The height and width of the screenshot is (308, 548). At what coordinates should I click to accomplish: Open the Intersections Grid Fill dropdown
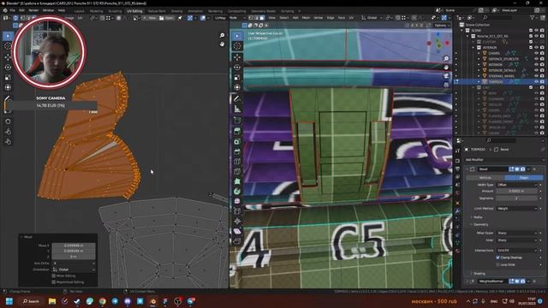[517, 251]
